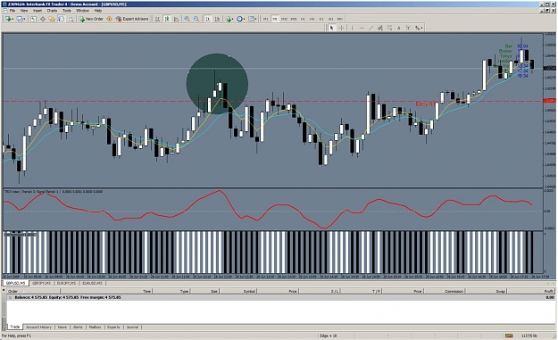Zoom out of the chart
This screenshot has height=340, width=558.
pos(196,19)
